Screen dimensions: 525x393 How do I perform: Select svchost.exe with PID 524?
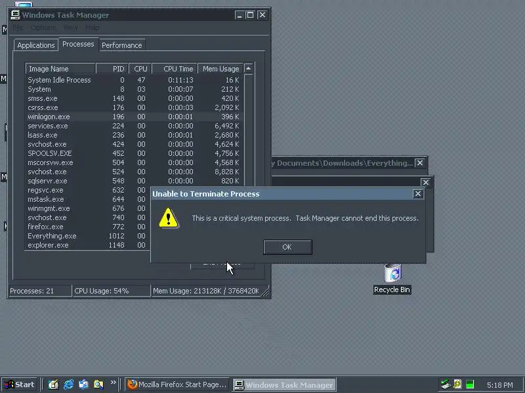pos(134,172)
